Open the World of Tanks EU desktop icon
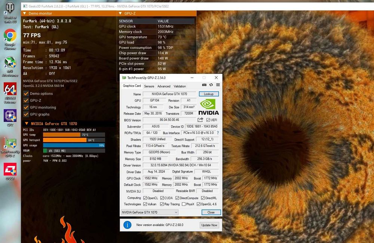Screen dimensions: 374x243 (x=10, y=12)
